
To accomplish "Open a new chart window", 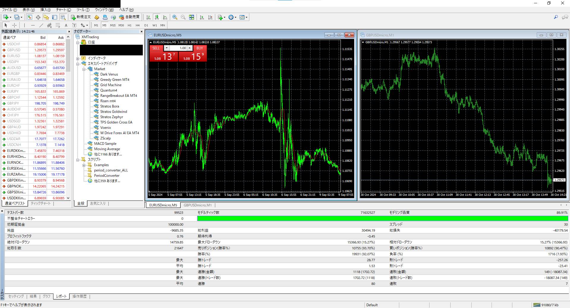I will (x=6, y=17).
